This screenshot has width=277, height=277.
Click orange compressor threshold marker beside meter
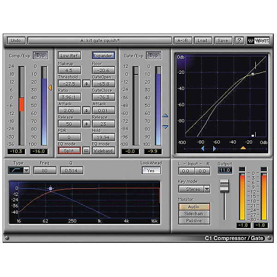click(50, 88)
